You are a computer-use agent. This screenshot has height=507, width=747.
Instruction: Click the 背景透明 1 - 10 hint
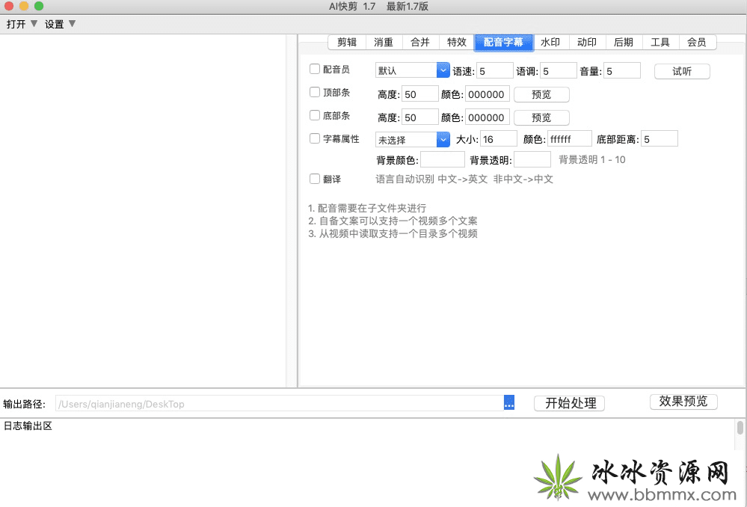click(x=591, y=159)
